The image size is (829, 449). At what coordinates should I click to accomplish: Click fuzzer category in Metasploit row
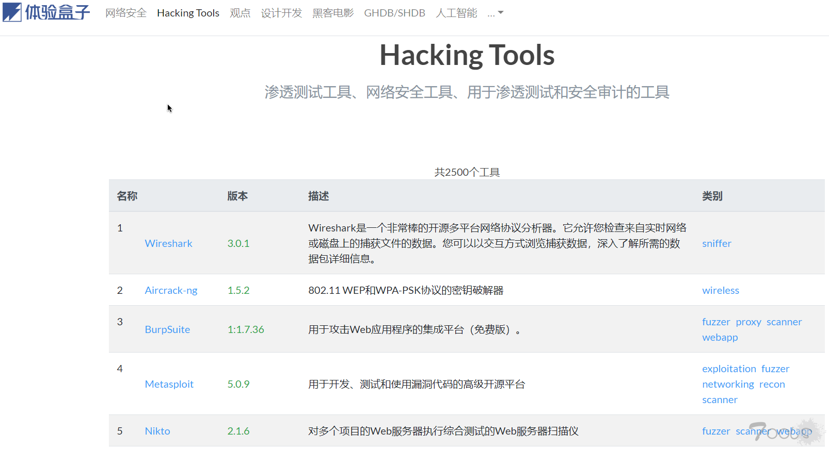tap(775, 369)
